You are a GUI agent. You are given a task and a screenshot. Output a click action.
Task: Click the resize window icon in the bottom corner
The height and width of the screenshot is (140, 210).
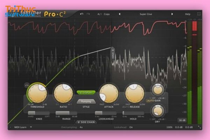coord(199,127)
